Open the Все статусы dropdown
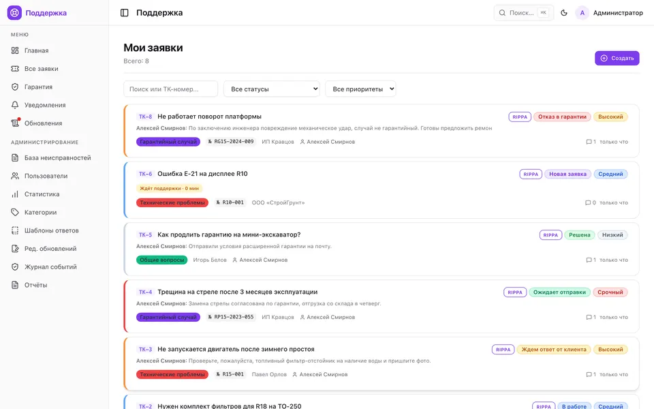654x409 pixels. (272, 89)
